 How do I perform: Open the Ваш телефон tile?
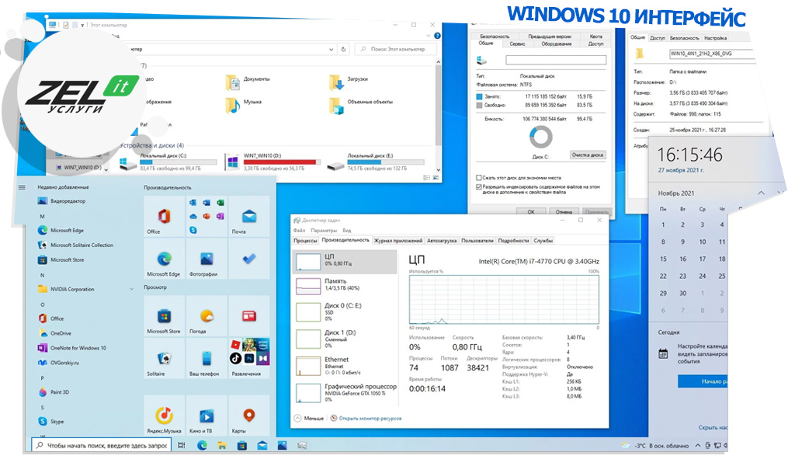[207, 359]
